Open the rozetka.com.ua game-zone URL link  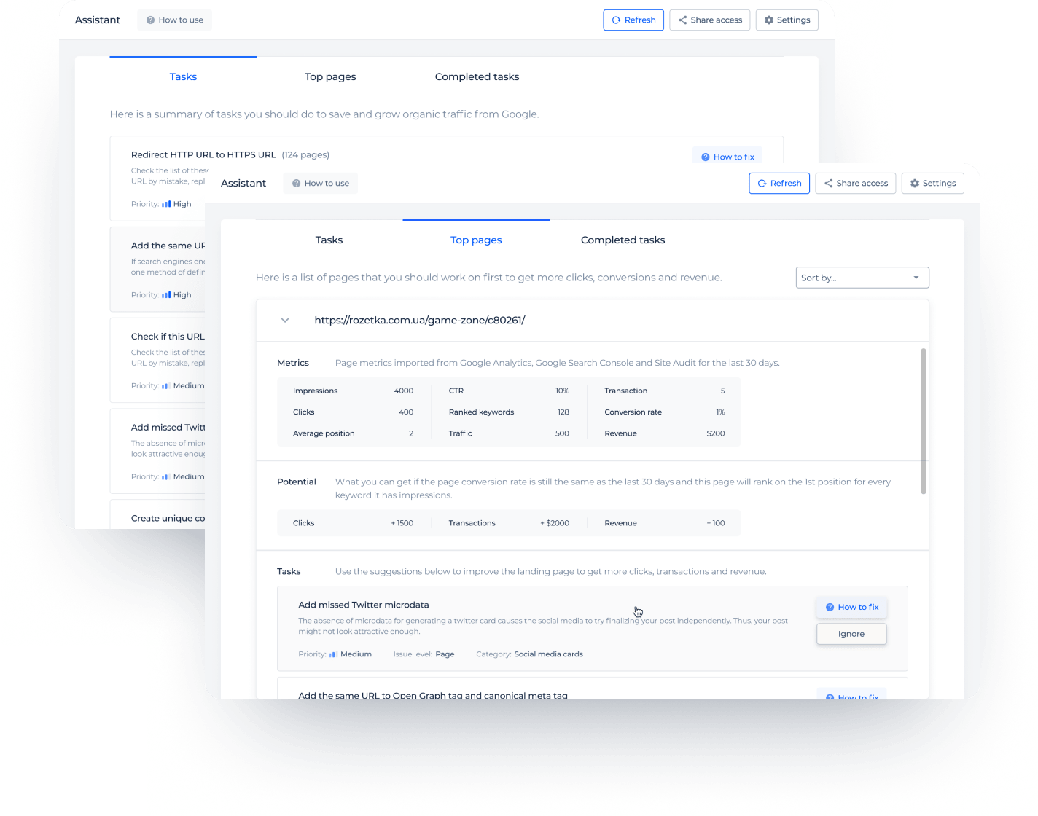(420, 321)
